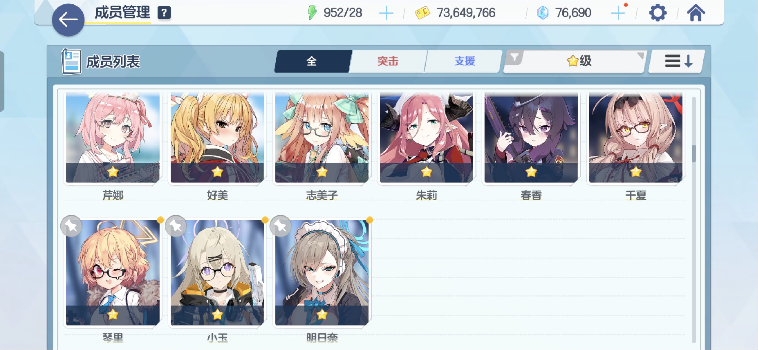Toggle pin on 琴里 card
Screen dimensions: 758x350
point(71,226)
